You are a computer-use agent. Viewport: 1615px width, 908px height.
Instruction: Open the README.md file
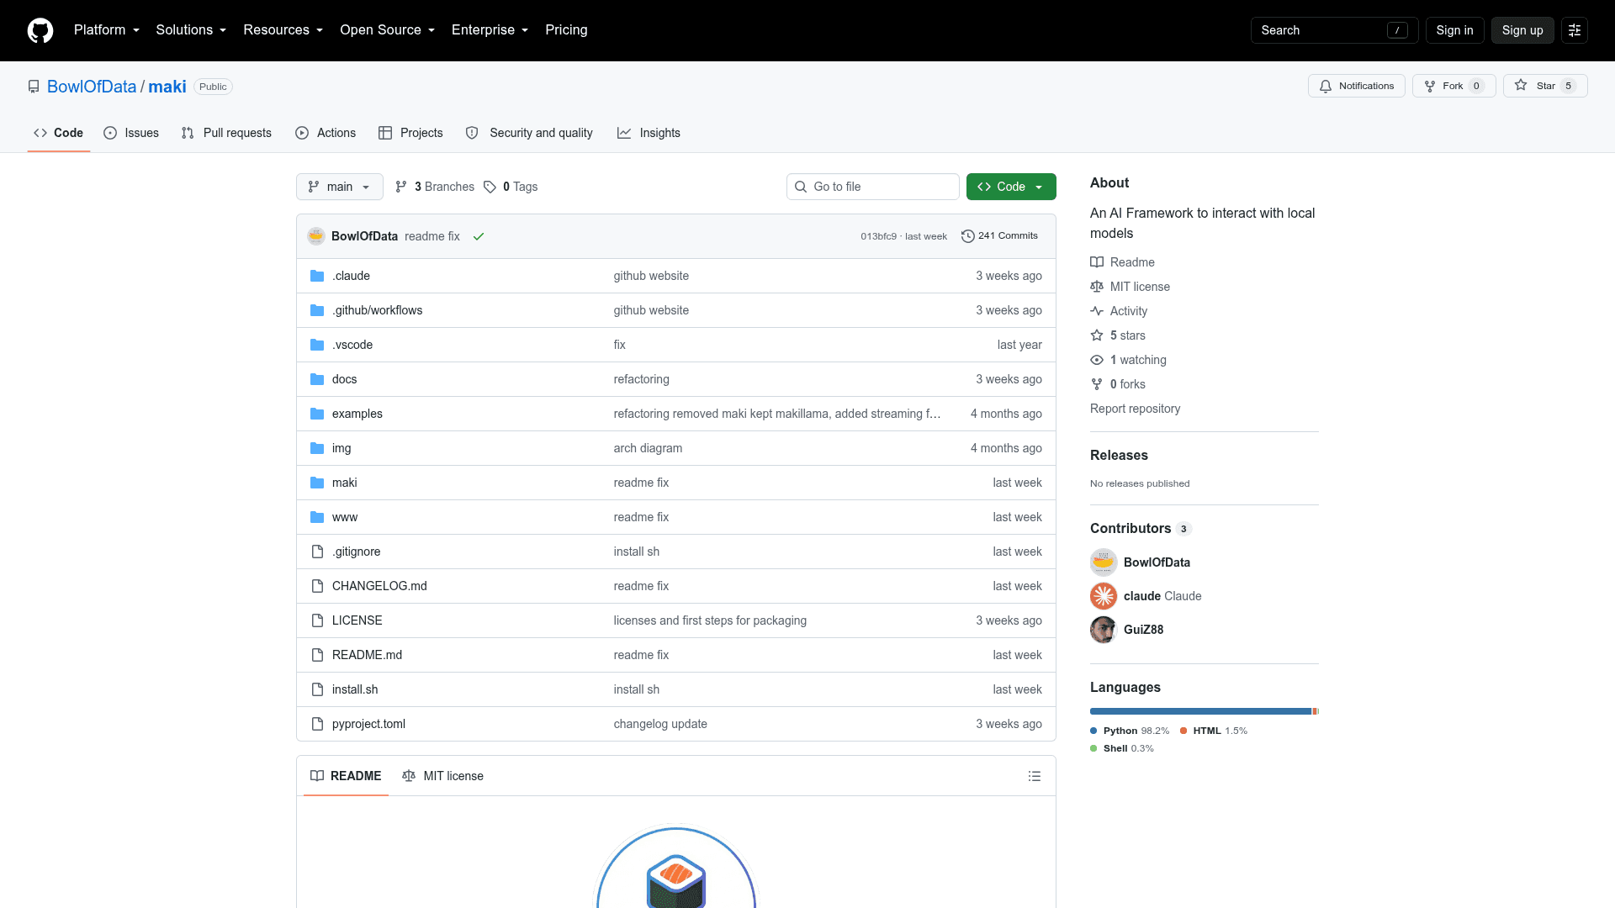(367, 655)
